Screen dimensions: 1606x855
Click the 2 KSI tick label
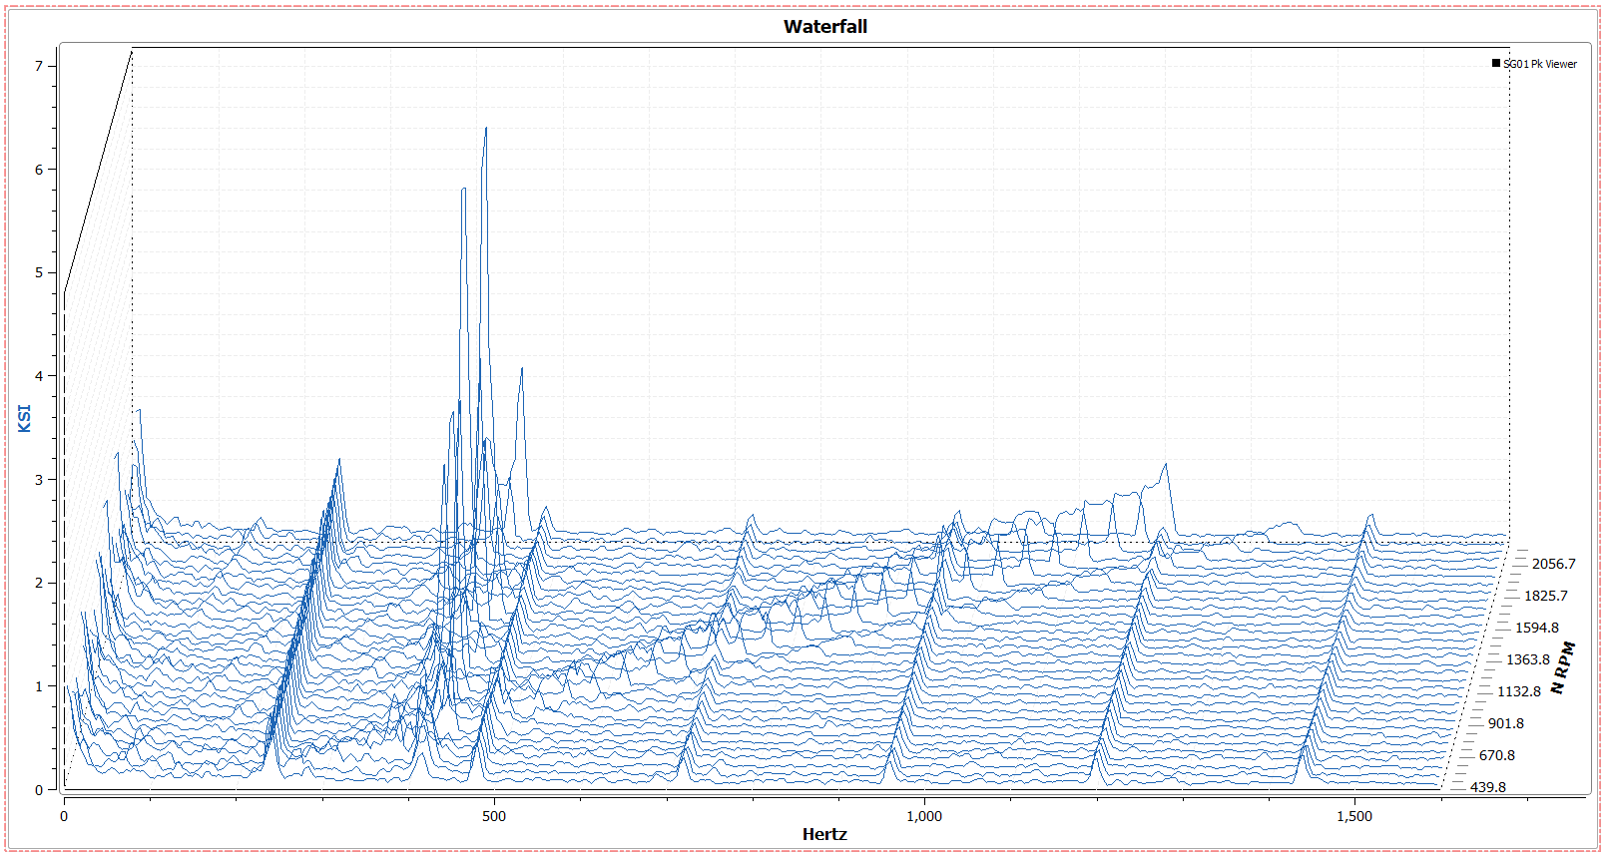(39, 583)
